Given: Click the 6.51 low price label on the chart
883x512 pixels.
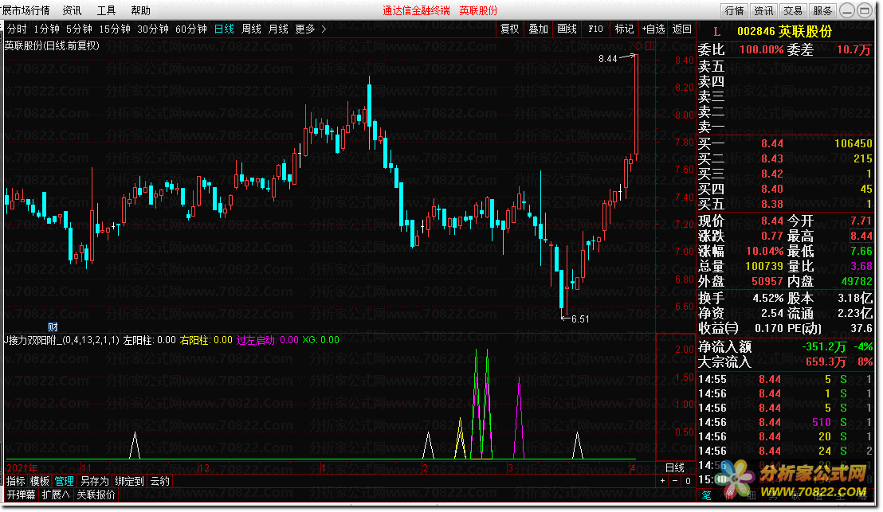Looking at the screenshot, I should pos(580,319).
